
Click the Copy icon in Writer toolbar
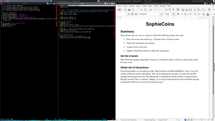point(141,9)
